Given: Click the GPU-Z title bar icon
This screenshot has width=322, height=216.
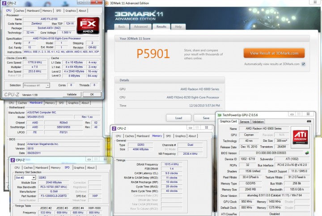Looking at the screenshot, I should [x=220, y=115].
